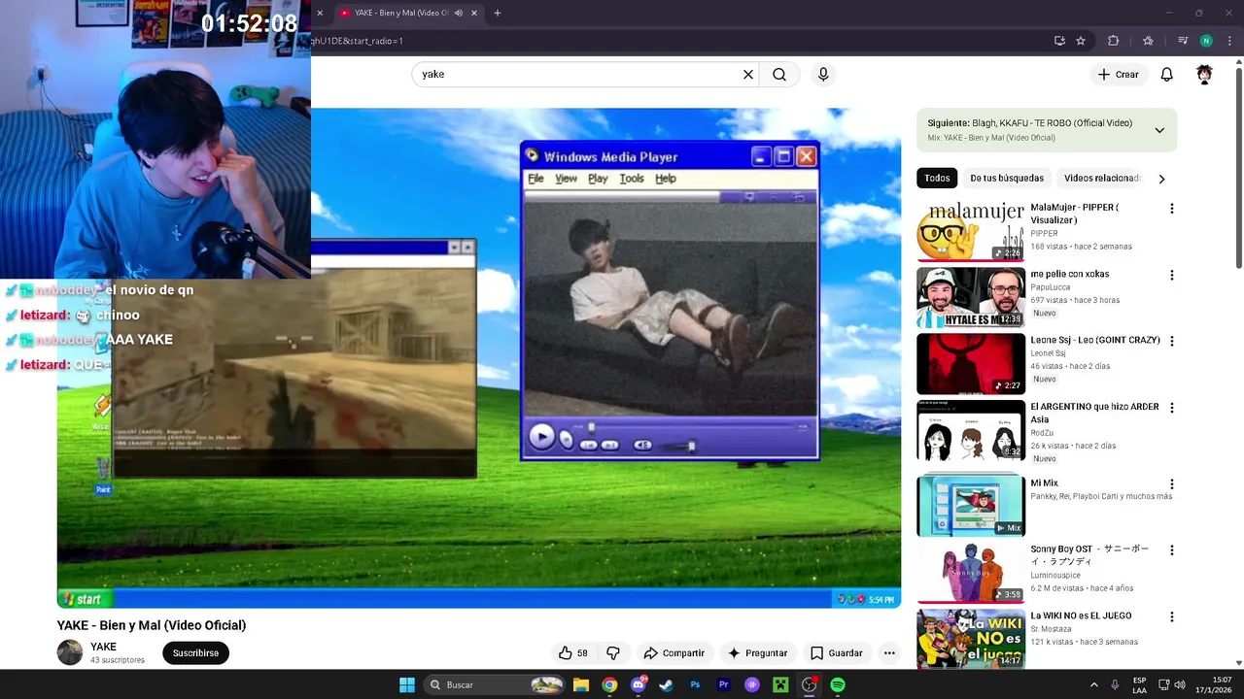This screenshot has width=1244, height=699.
Task: Click the main video player area
Action: pyautogui.click(x=479, y=358)
